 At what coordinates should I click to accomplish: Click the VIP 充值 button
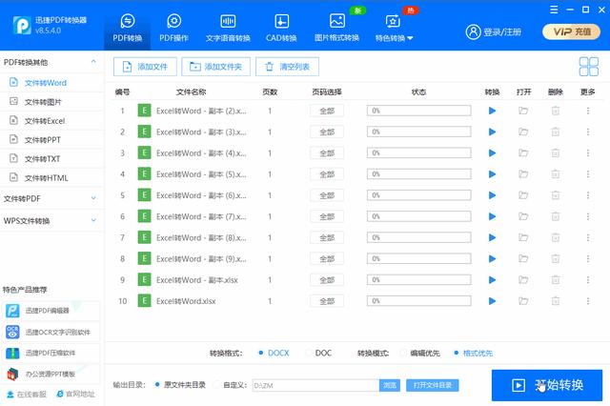[x=572, y=31]
